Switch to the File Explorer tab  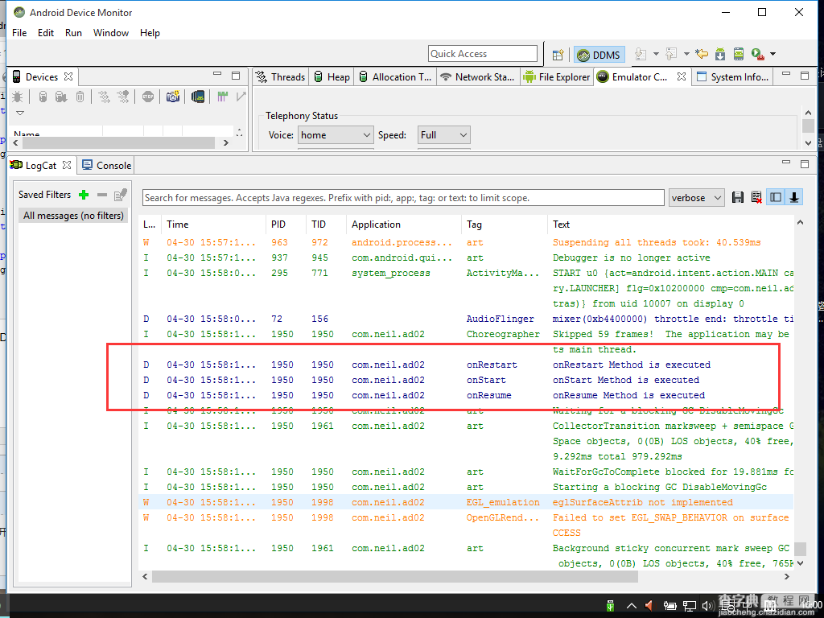557,77
